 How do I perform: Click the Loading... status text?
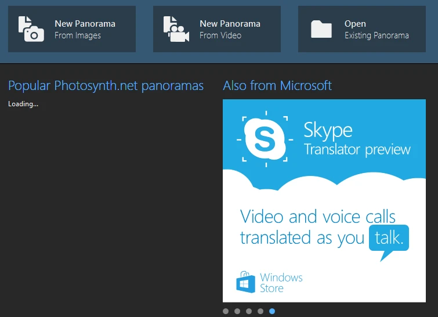23,104
